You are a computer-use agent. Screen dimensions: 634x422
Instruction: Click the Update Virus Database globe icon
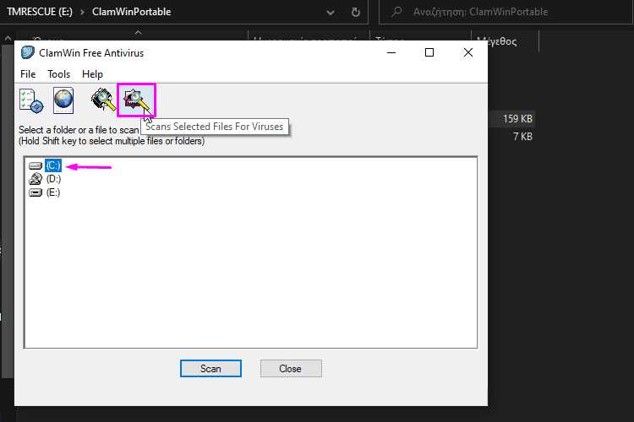coord(63,100)
